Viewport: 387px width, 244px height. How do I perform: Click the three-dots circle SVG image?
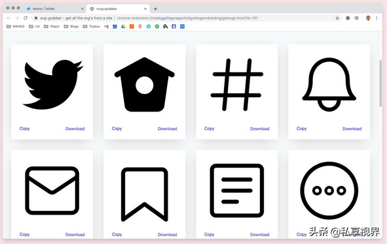click(329, 191)
